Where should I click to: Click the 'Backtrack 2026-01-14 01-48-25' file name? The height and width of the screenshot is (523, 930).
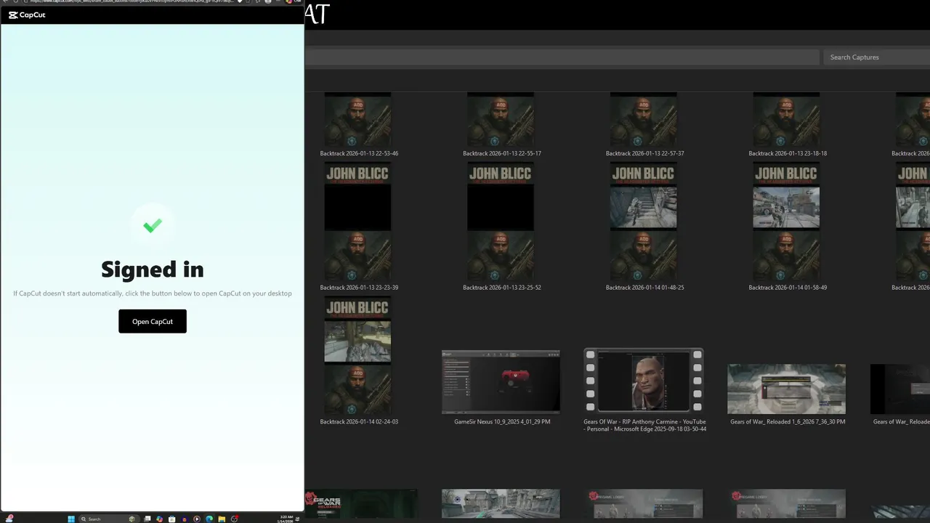[x=644, y=287]
